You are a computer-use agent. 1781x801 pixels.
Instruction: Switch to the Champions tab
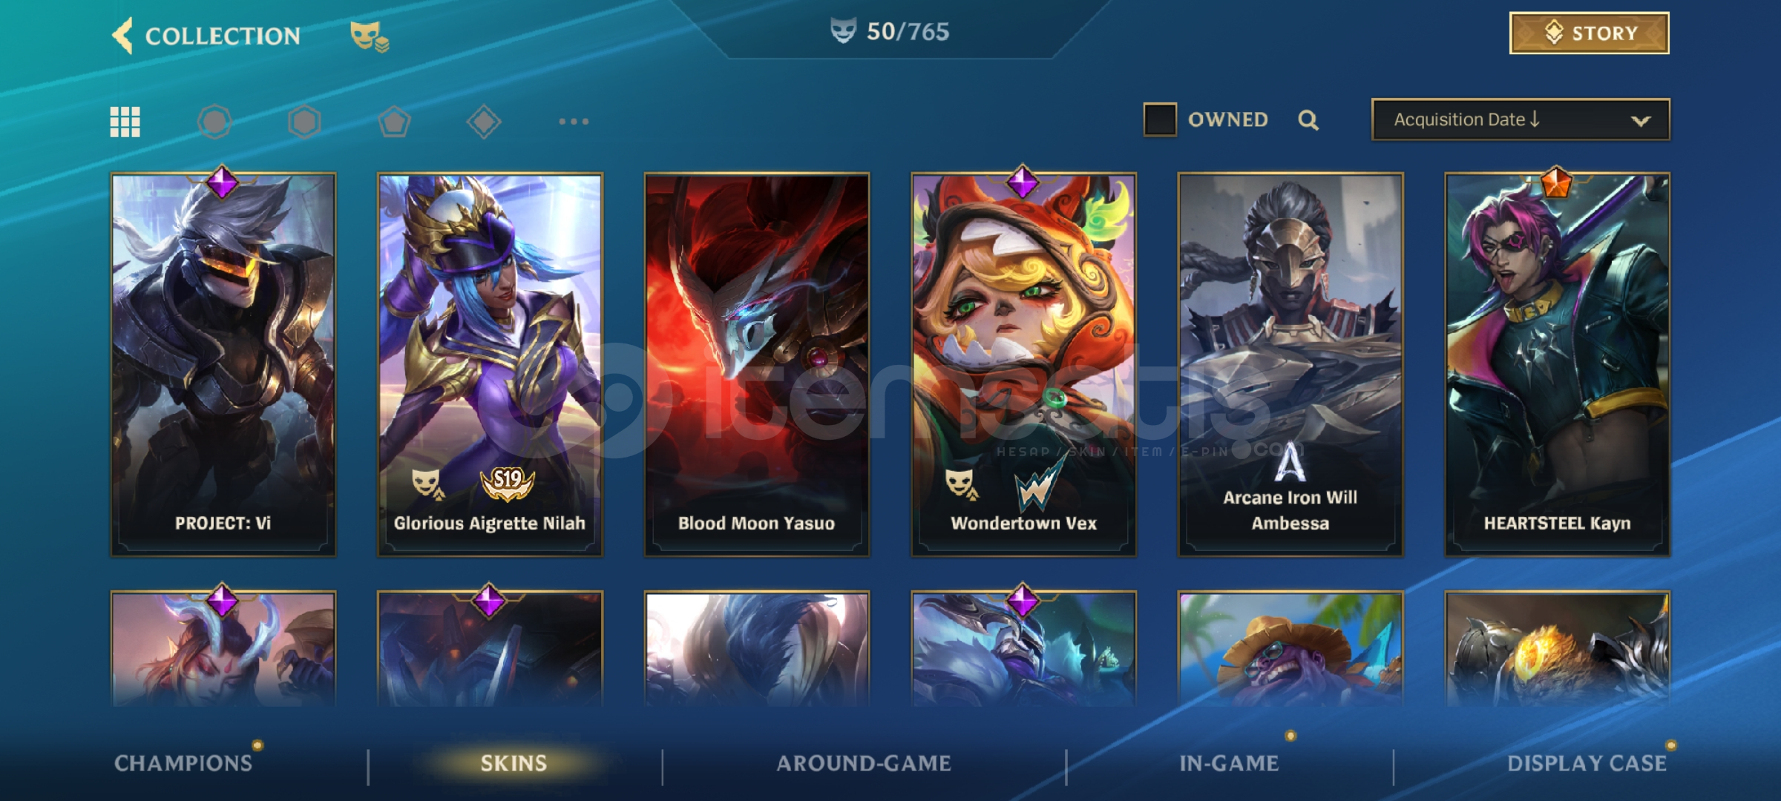183,763
